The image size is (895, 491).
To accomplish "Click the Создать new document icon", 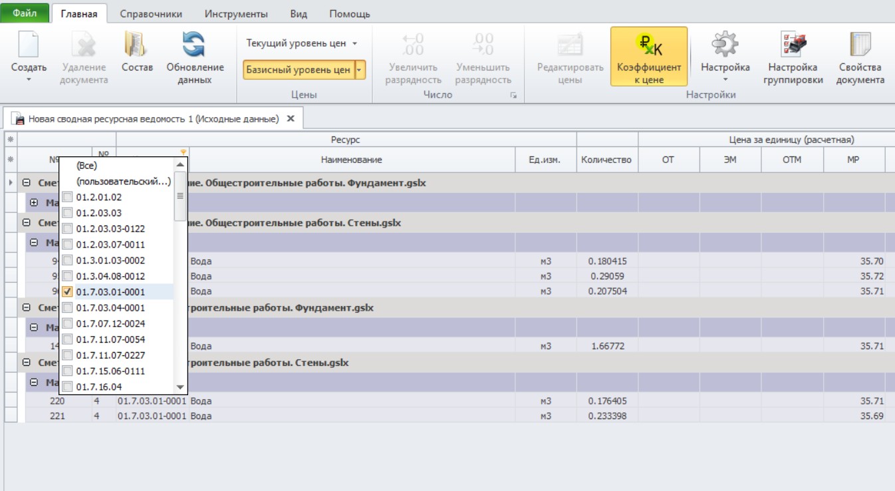I will [29, 45].
